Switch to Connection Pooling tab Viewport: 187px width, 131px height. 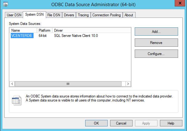coord(107,15)
